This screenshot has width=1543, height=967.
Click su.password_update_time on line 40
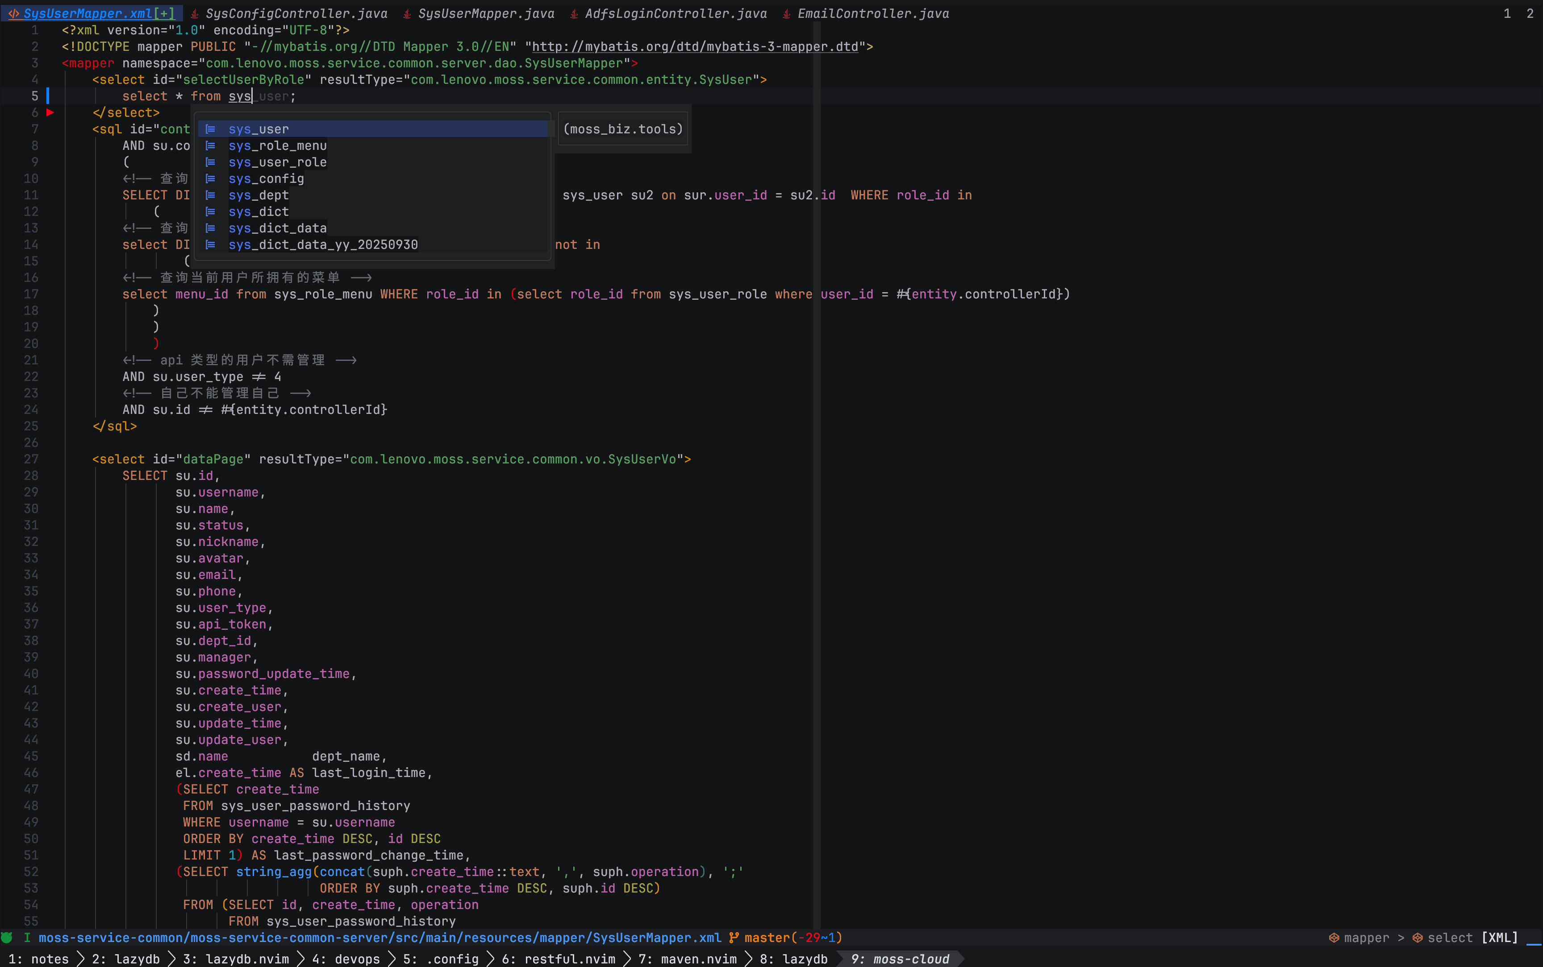pos(263,674)
